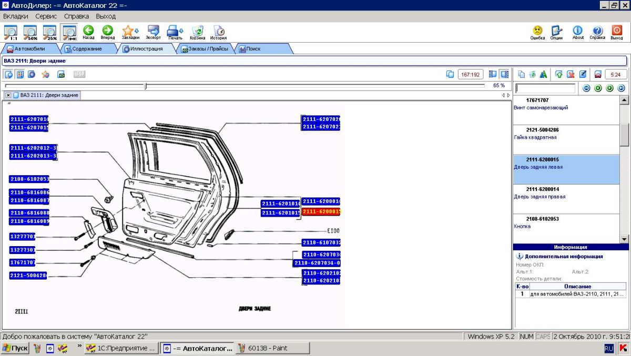This screenshot has height=356, width=631.
Task: Click the Ошибка sad-face icon
Action: [x=537, y=33]
